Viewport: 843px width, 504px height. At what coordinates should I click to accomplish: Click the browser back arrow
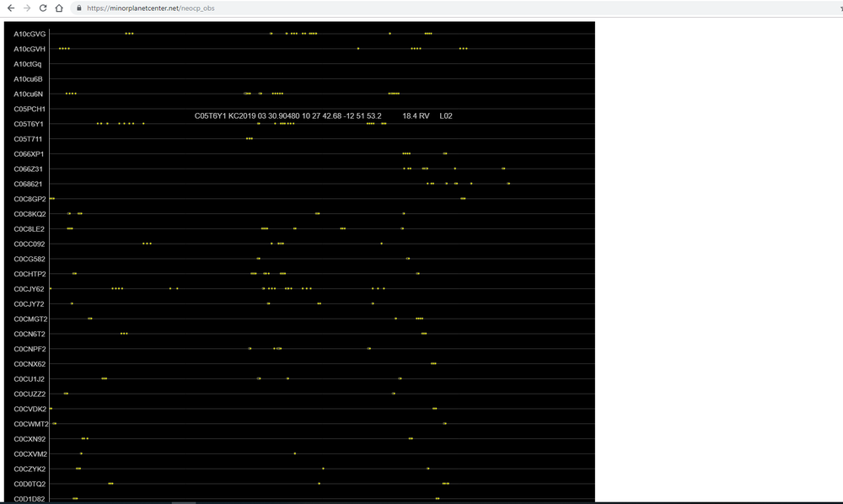tap(11, 8)
